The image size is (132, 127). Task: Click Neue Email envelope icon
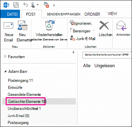coord(9,25)
